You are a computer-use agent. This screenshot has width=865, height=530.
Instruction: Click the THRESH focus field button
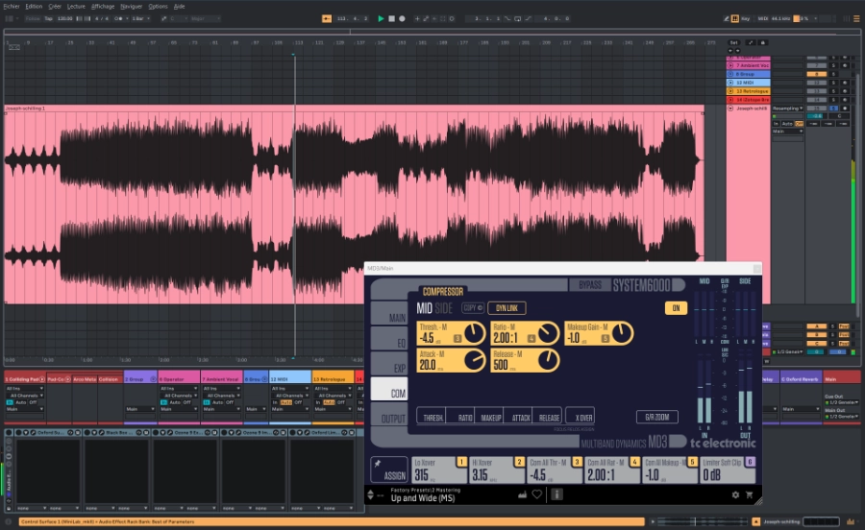pyautogui.click(x=432, y=417)
